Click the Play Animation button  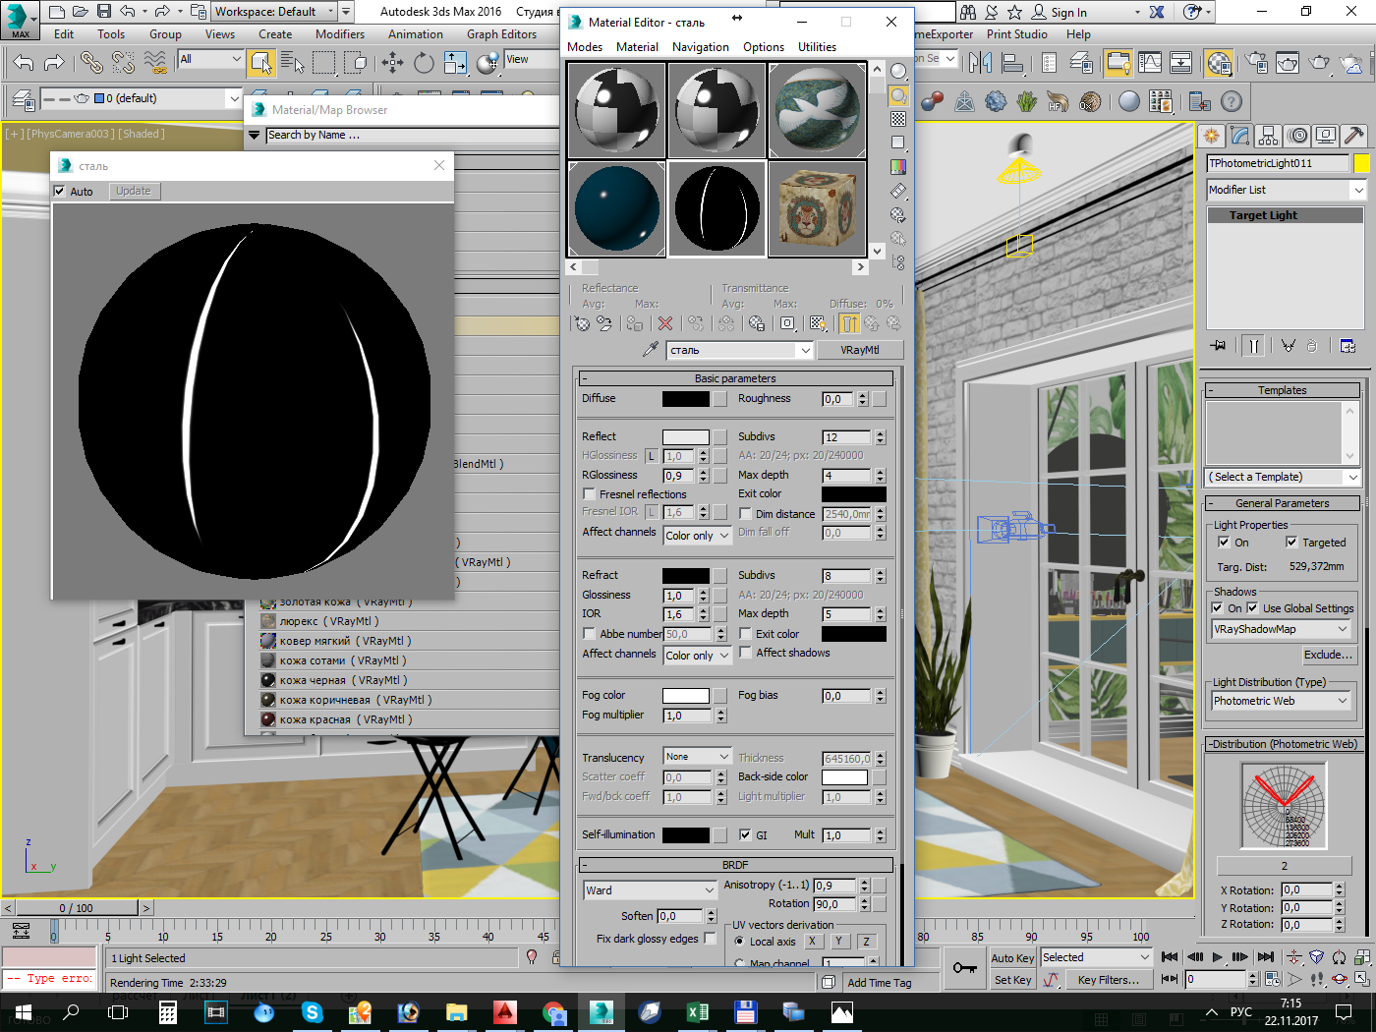(1218, 956)
